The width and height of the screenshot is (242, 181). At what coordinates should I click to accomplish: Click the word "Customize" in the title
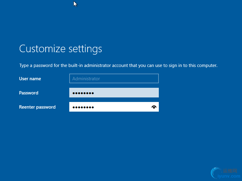(42, 49)
